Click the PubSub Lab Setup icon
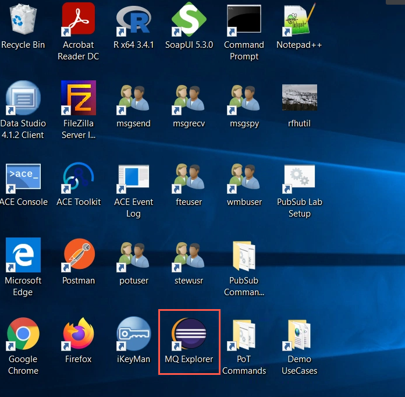405x397 pixels. click(299, 178)
